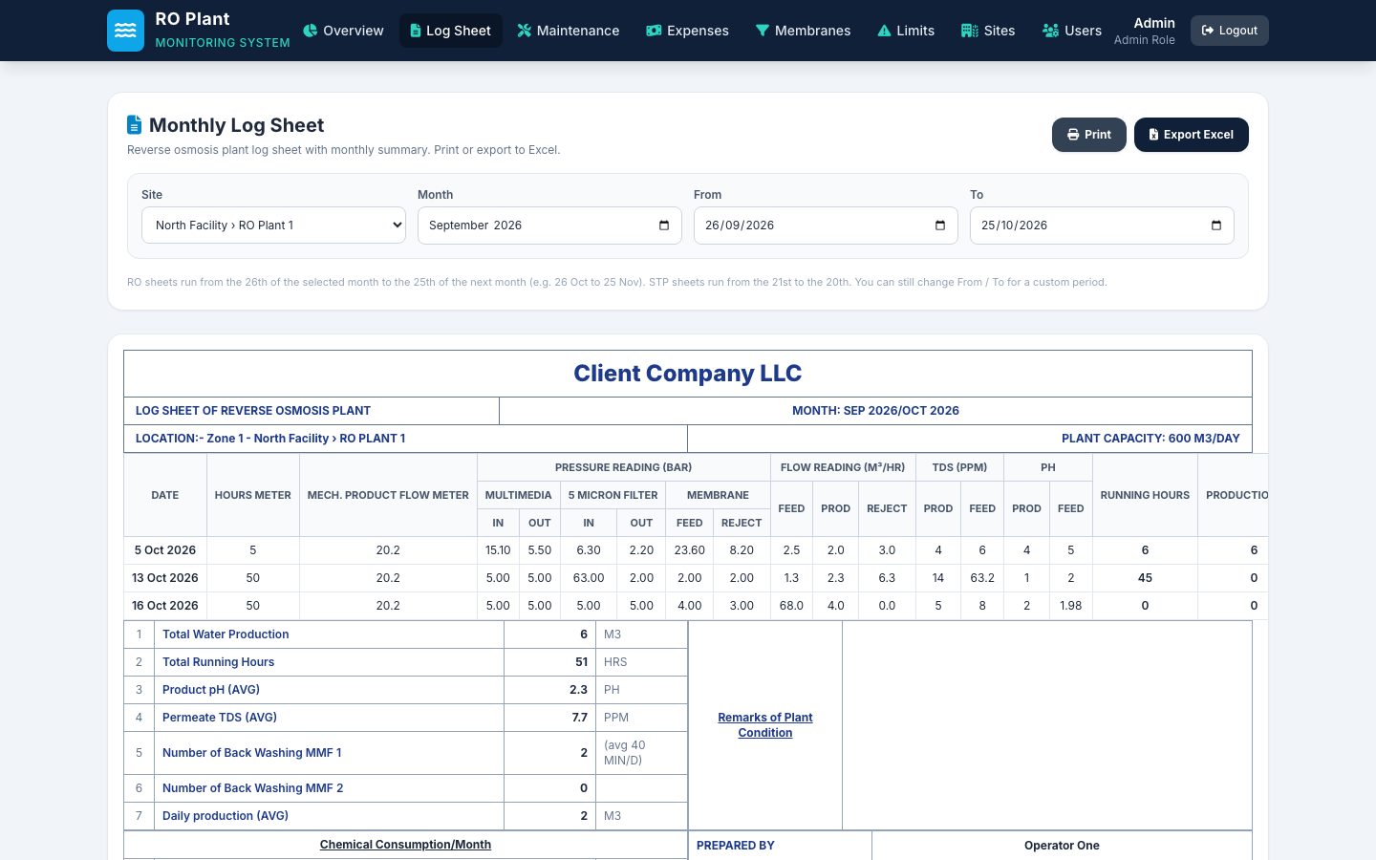
Task: Click the Monthly Log Sheet document icon
Action: tap(135, 125)
